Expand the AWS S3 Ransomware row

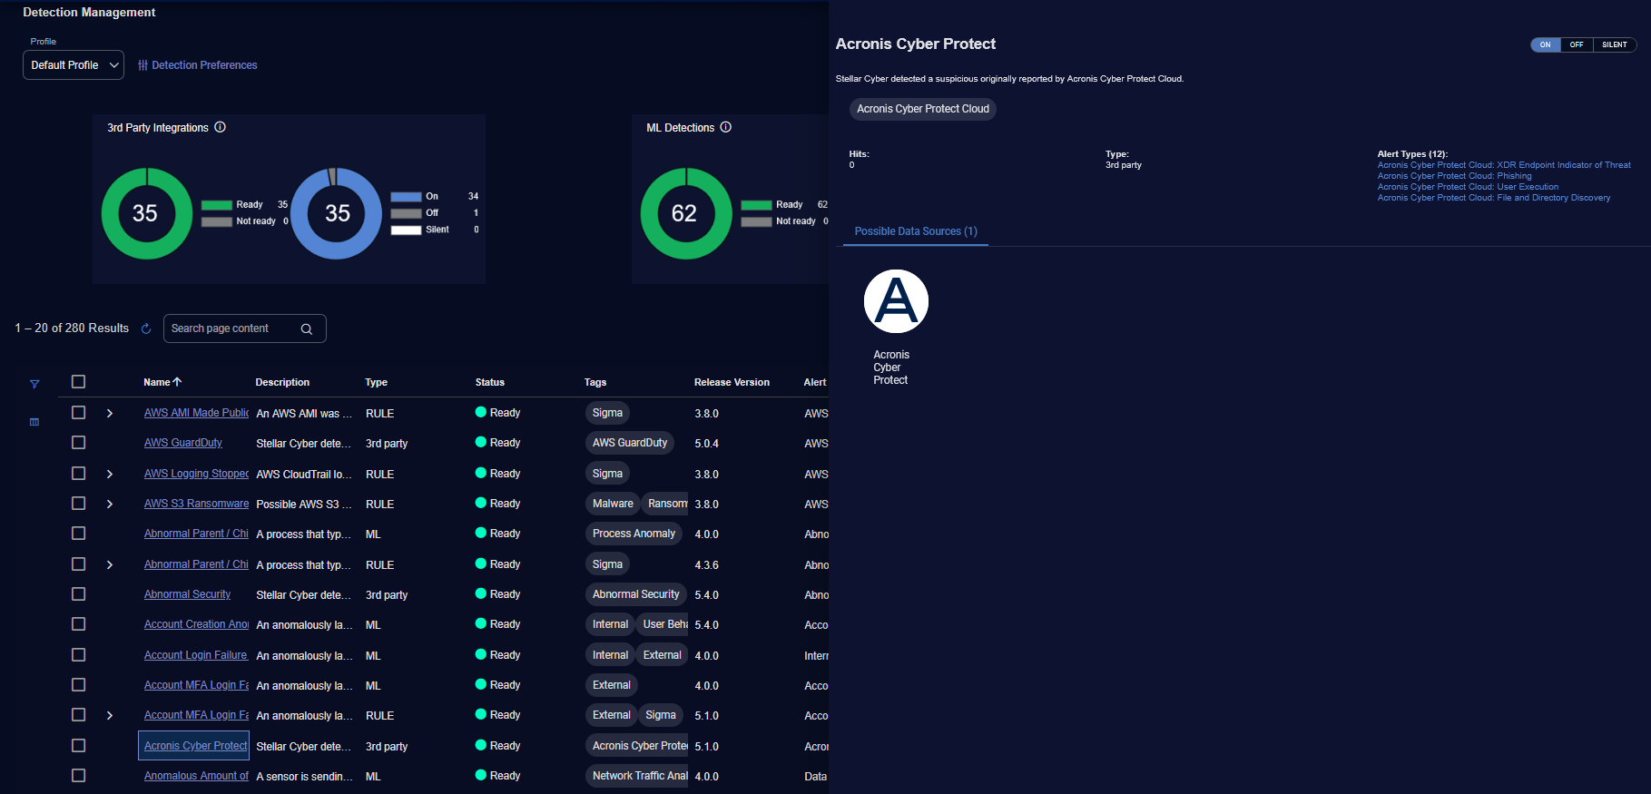tap(110, 504)
